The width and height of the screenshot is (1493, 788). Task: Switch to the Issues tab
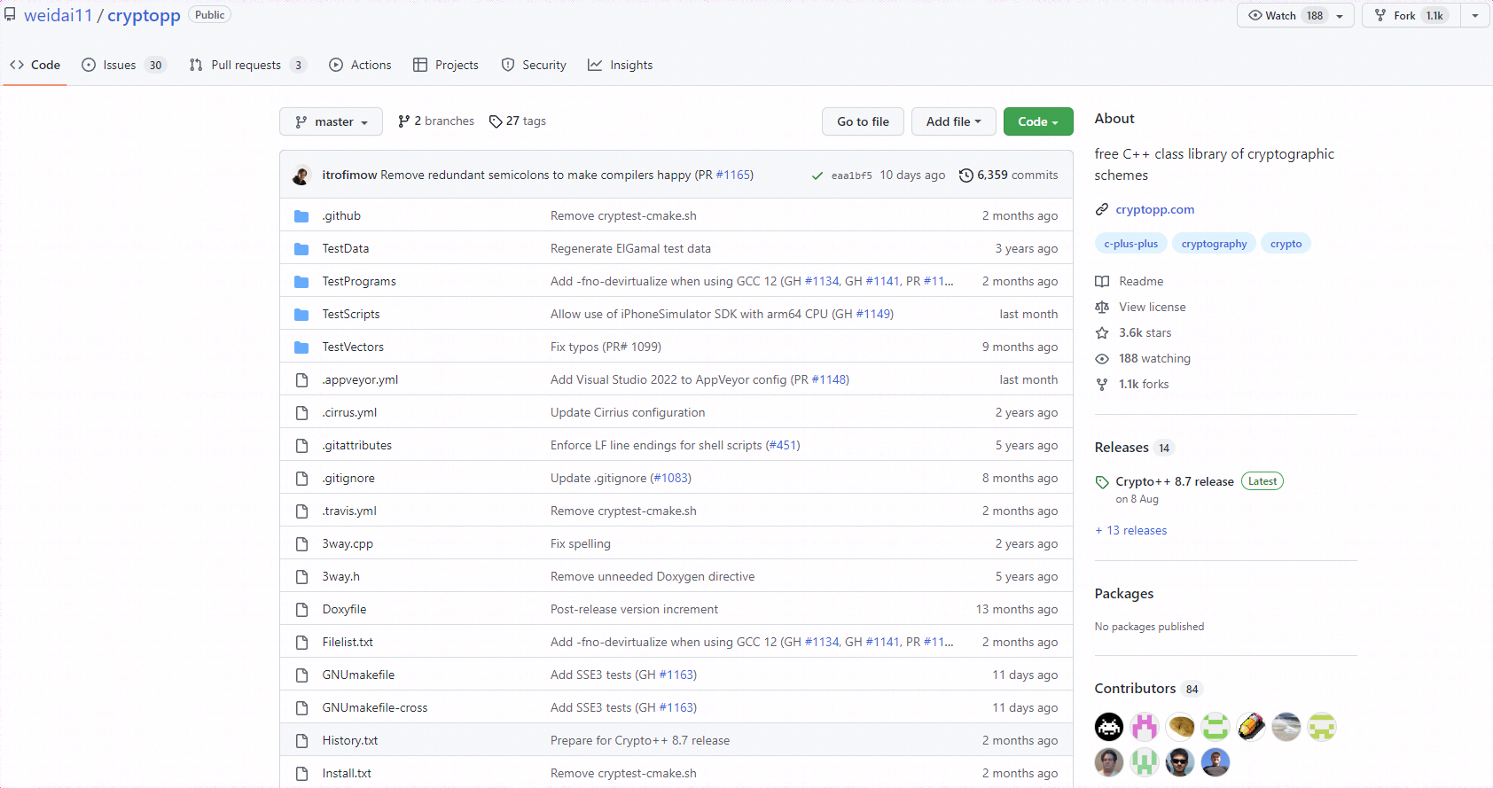coord(123,66)
